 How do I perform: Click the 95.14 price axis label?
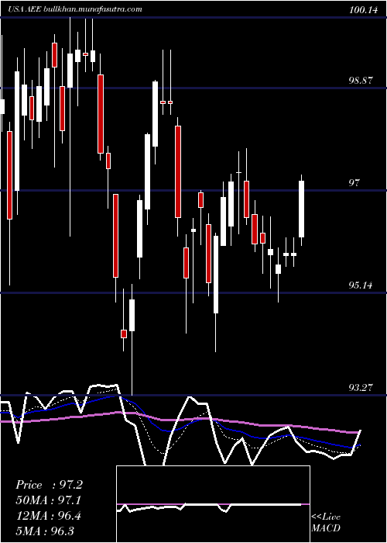click(361, 285)
